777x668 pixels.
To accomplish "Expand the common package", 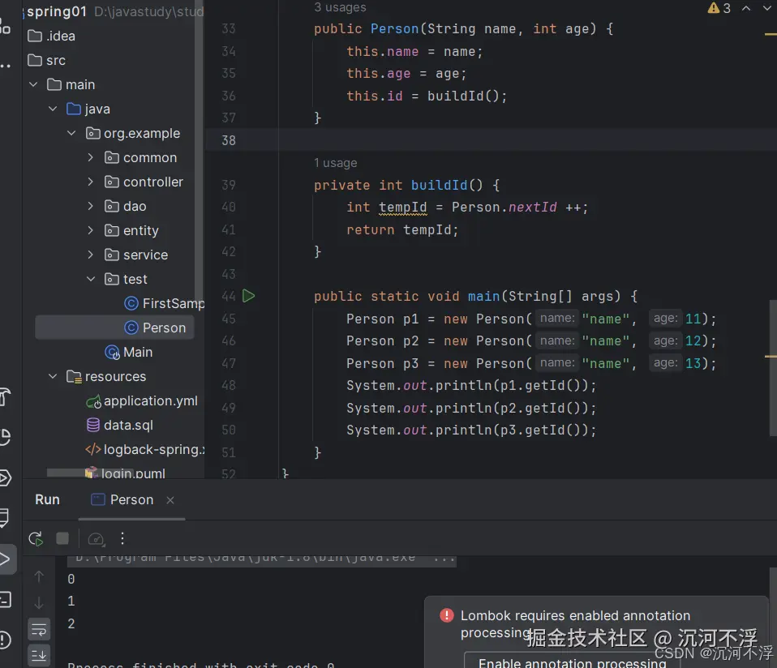I will (x=90, y=157).
